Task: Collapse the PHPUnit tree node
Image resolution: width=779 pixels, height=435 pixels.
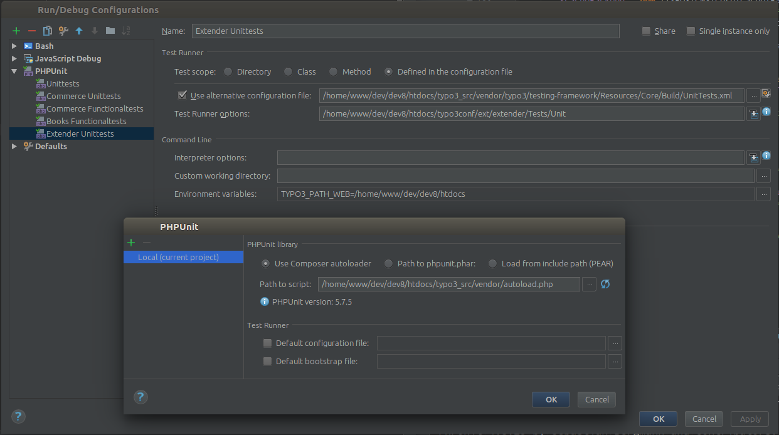Action: coord(14,71)
